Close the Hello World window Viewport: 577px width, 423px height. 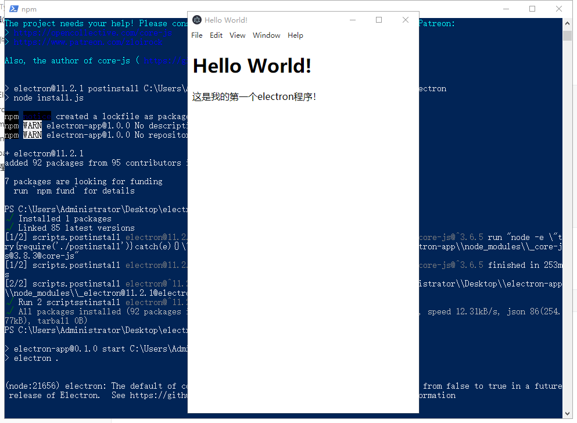(x=406, y=20)
